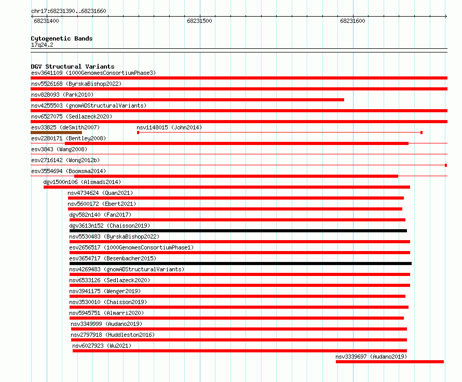Click the esv3641109 (1000GenomesConsortiumPhase3) variant label
This screenshot has width=462, height=382.
93,73
